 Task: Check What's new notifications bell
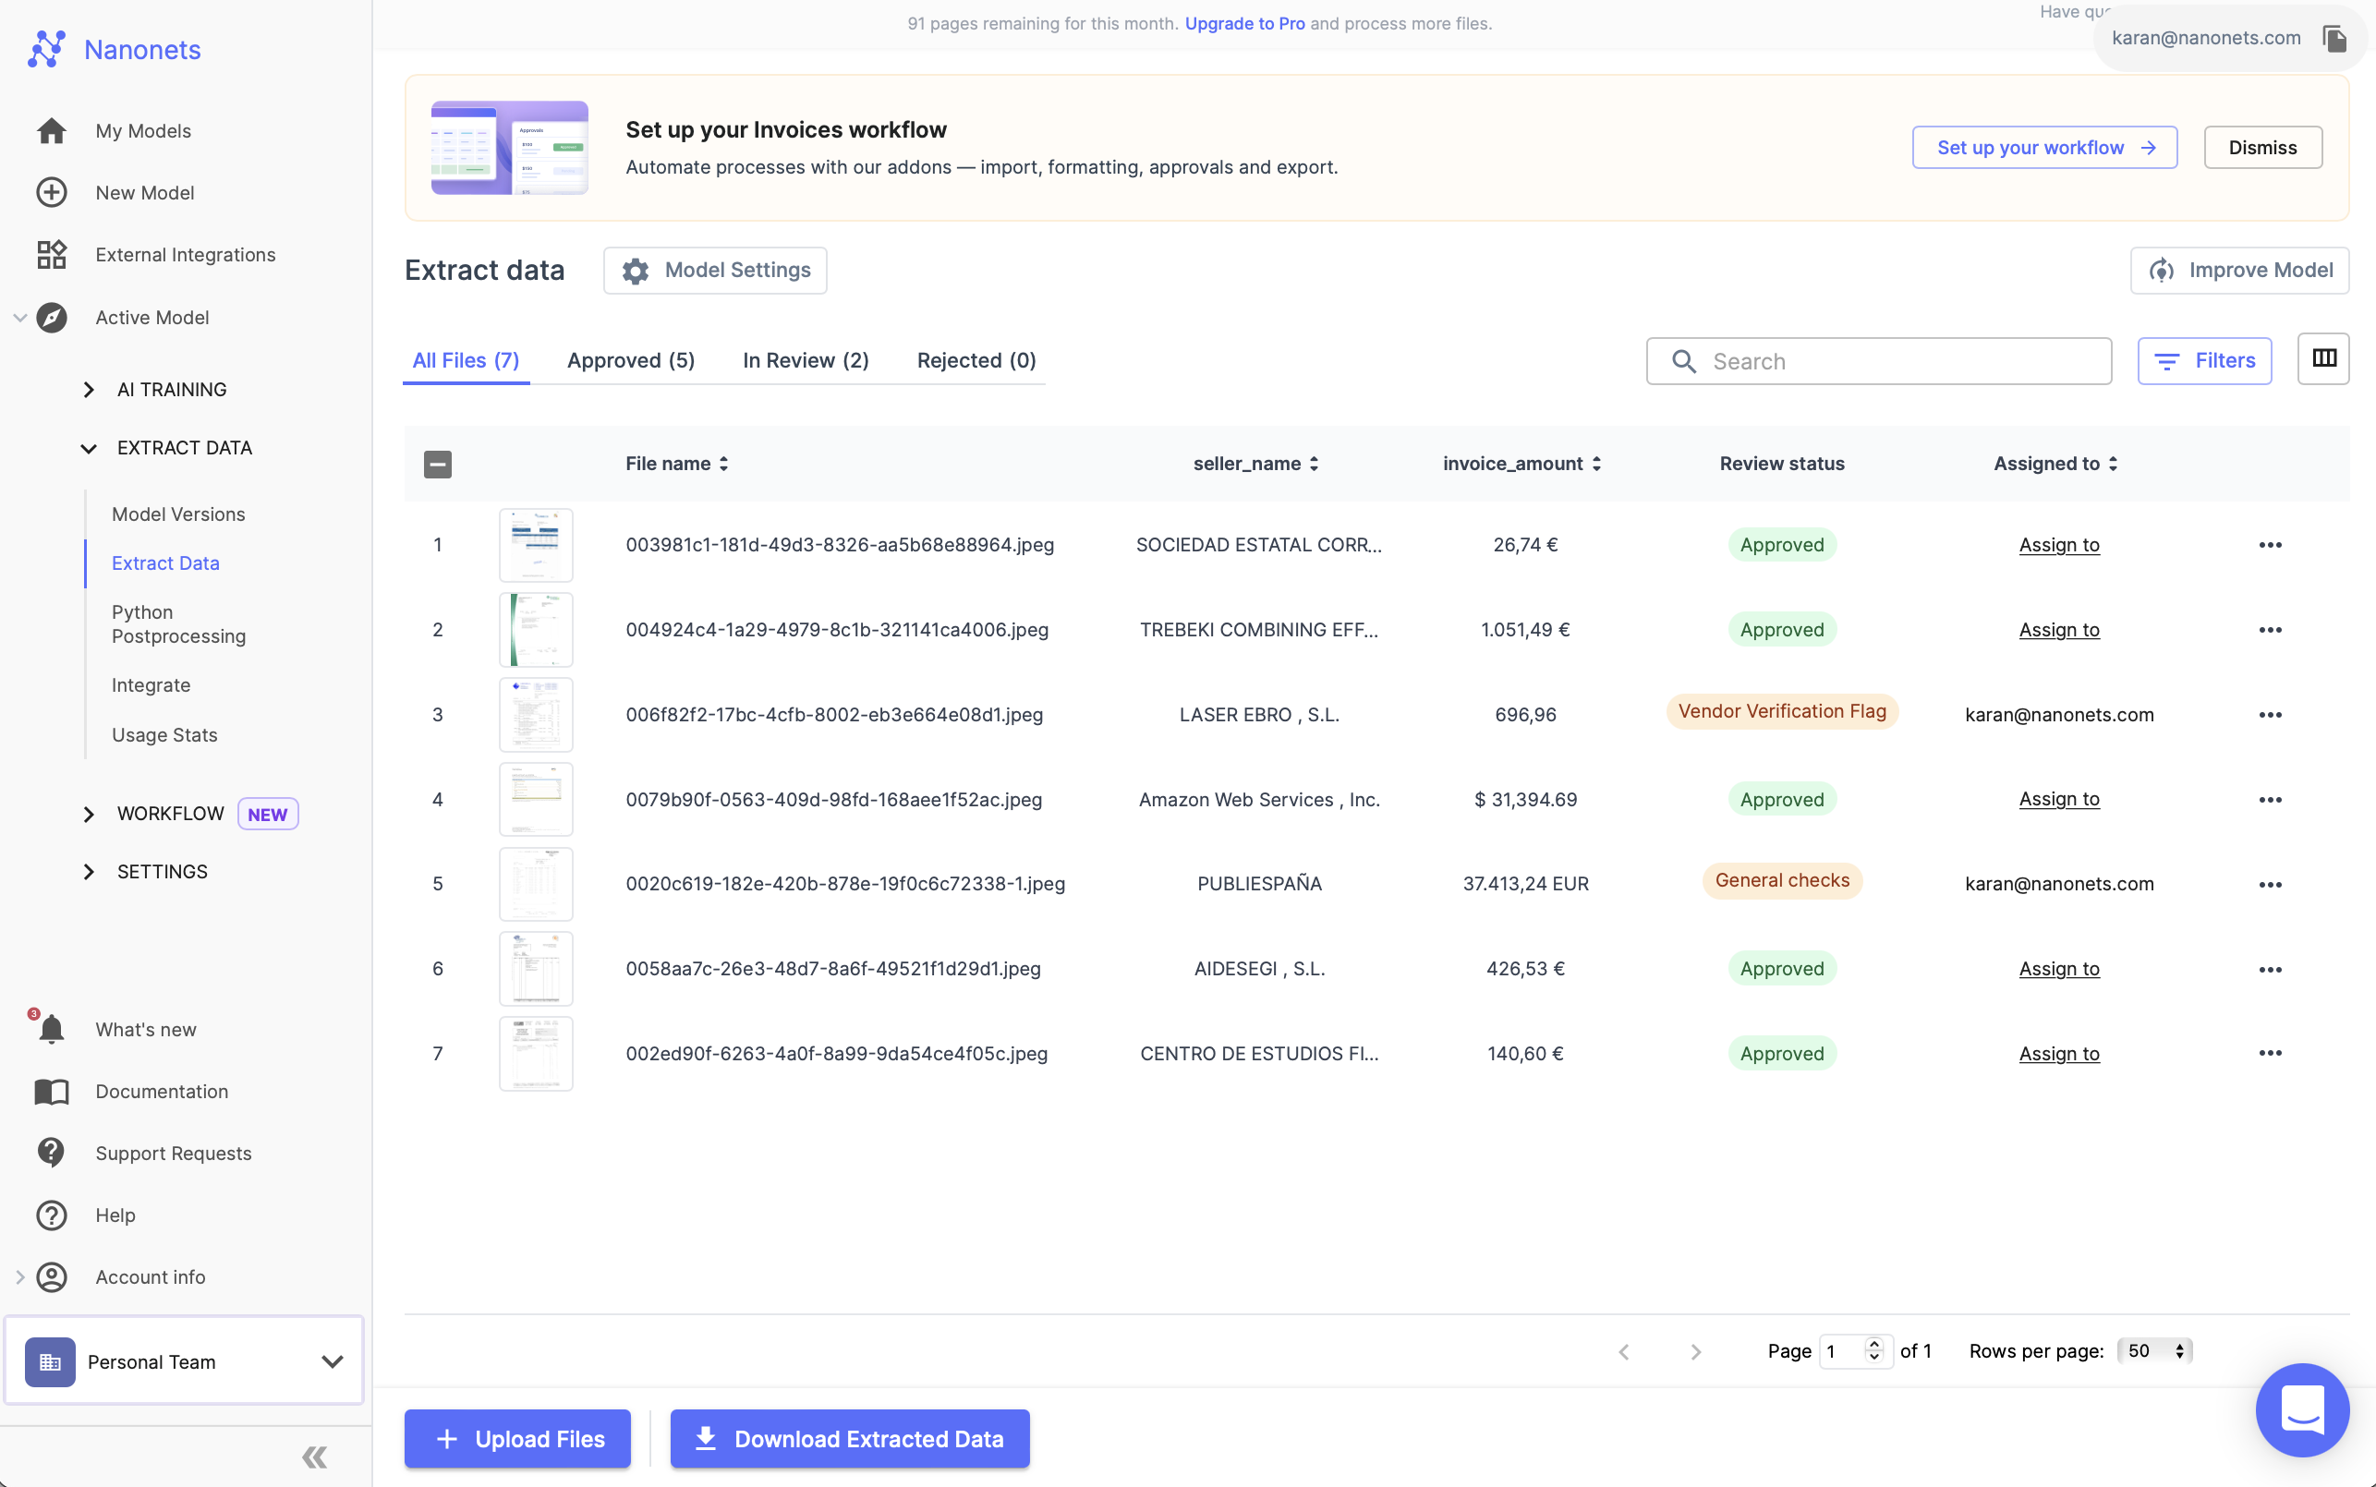pos(50,1029)
